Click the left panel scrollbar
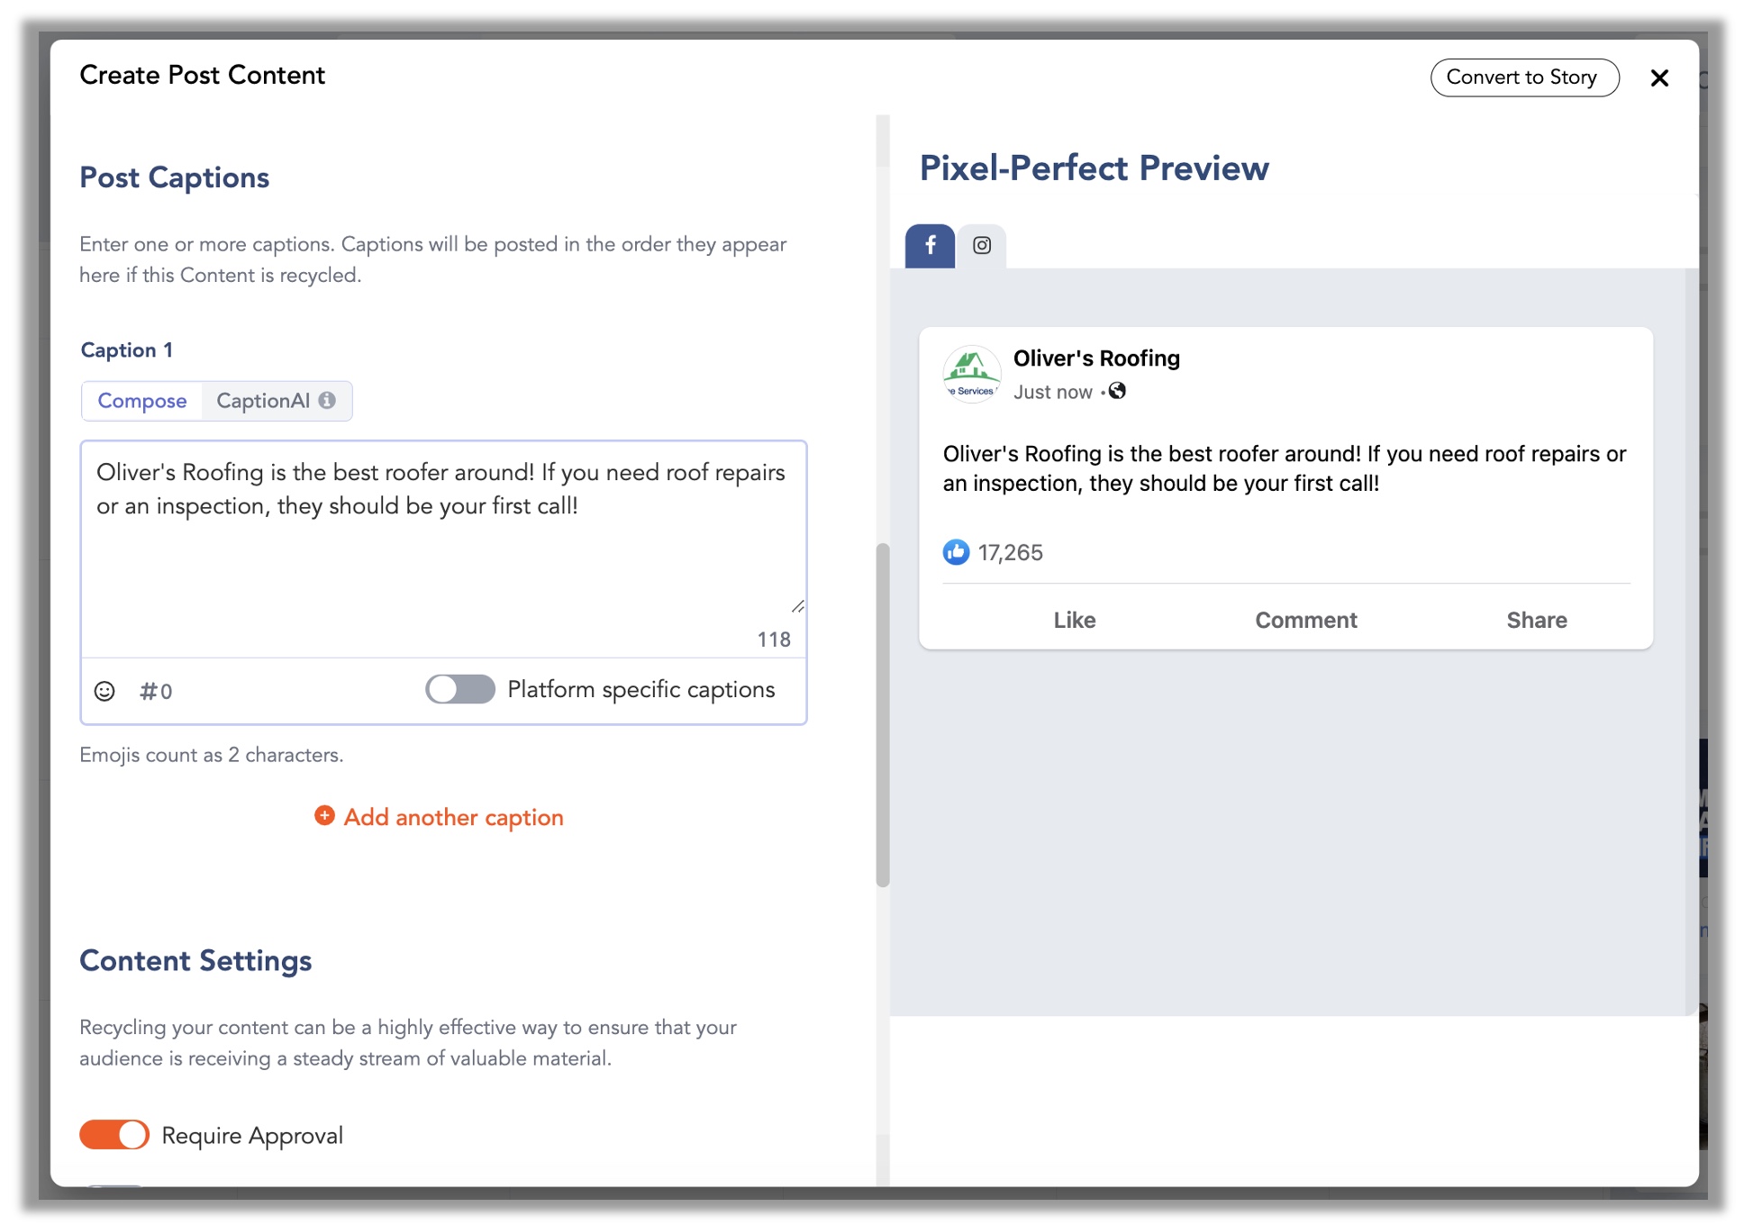Screen dimensions: 1744x1225 [883, 714]
